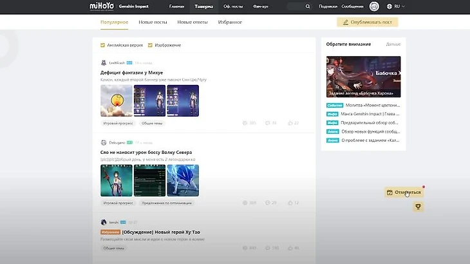The height and width of the screenshot is (264, 470).
Task: Click comments icon on Дефицит фантазии post
Action: coord(268,123)
